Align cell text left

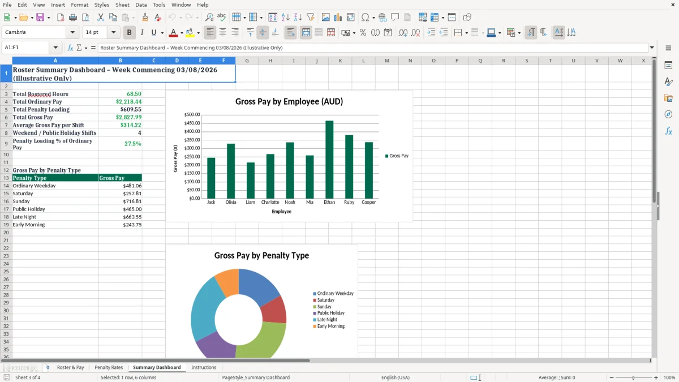point(210,33)
